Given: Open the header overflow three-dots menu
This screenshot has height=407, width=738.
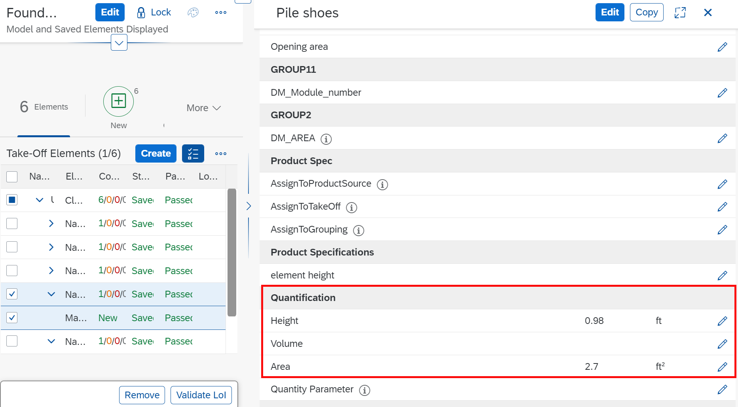Looking at the screenshot, I should coord(221,13).
